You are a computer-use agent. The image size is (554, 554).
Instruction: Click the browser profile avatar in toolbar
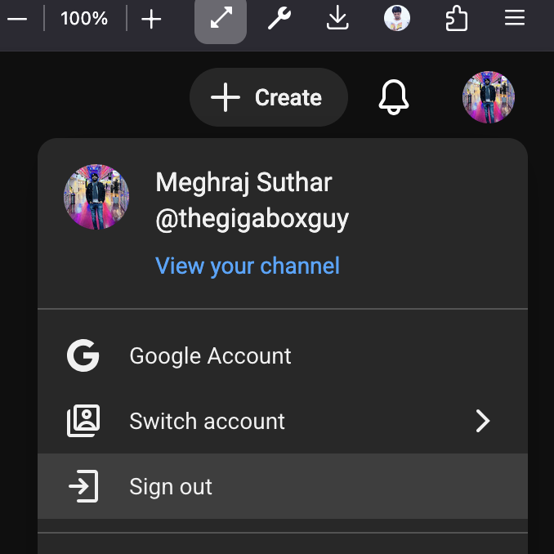point(397,18)
